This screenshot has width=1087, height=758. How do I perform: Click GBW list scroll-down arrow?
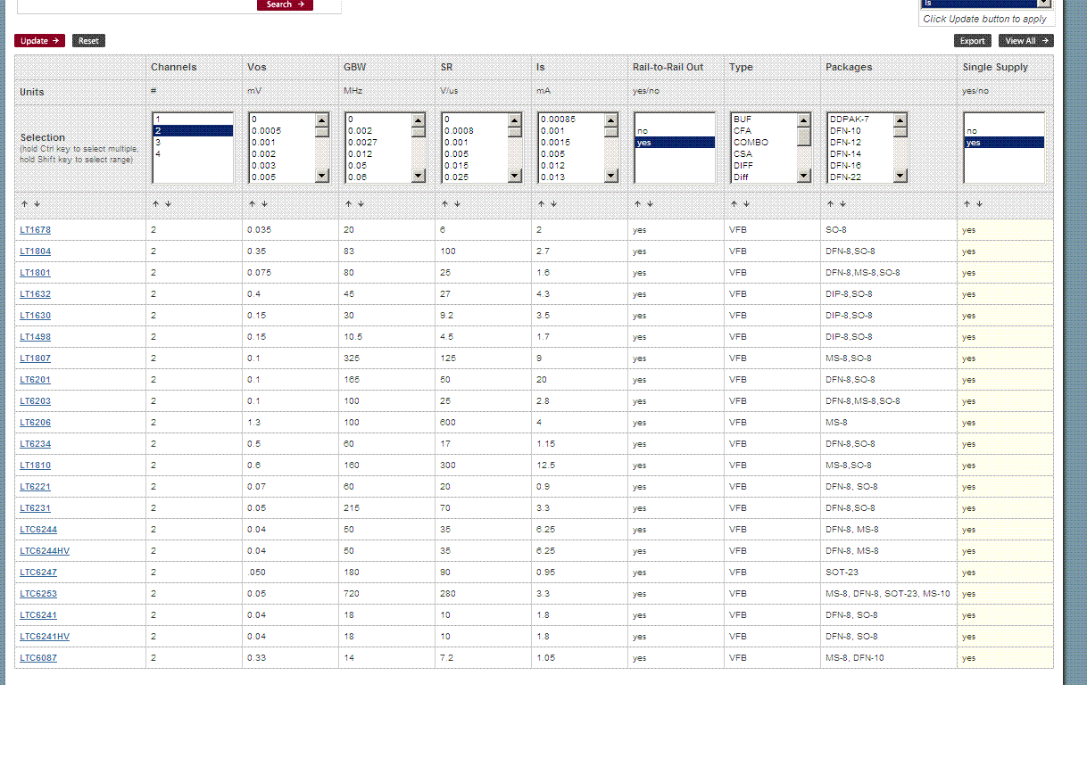pos(419,176)
